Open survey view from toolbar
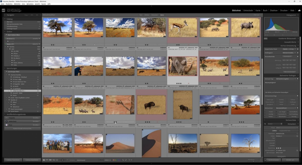 (54, 160)
